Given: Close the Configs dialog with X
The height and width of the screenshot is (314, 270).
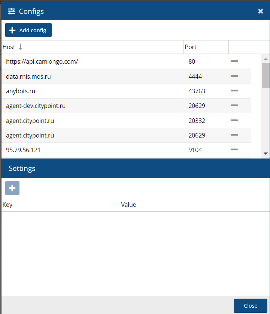Looking at the screenshot, I should tap(261, 11).
